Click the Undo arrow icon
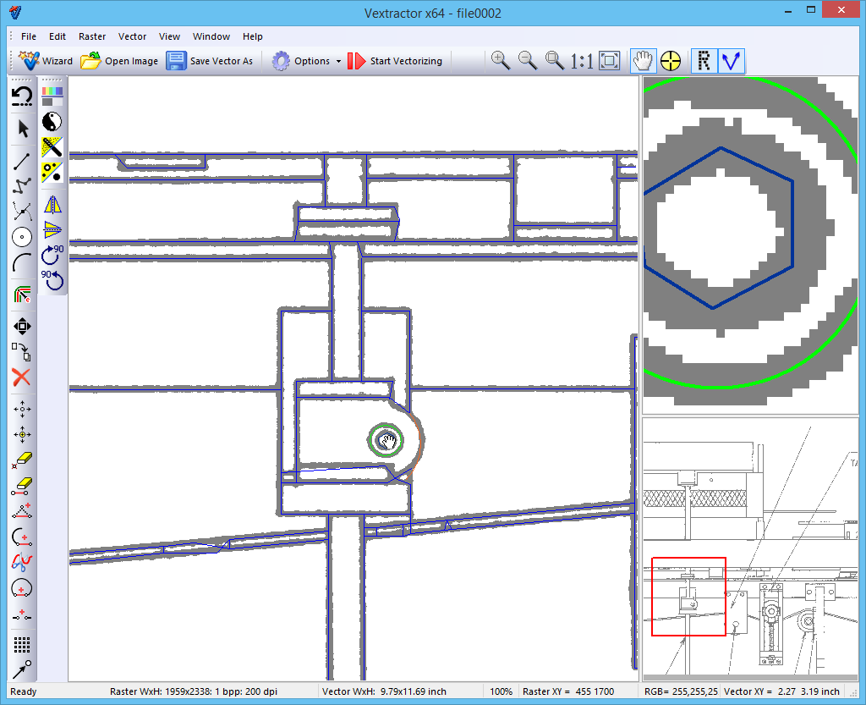866x705 pixels. coord(22,96)
